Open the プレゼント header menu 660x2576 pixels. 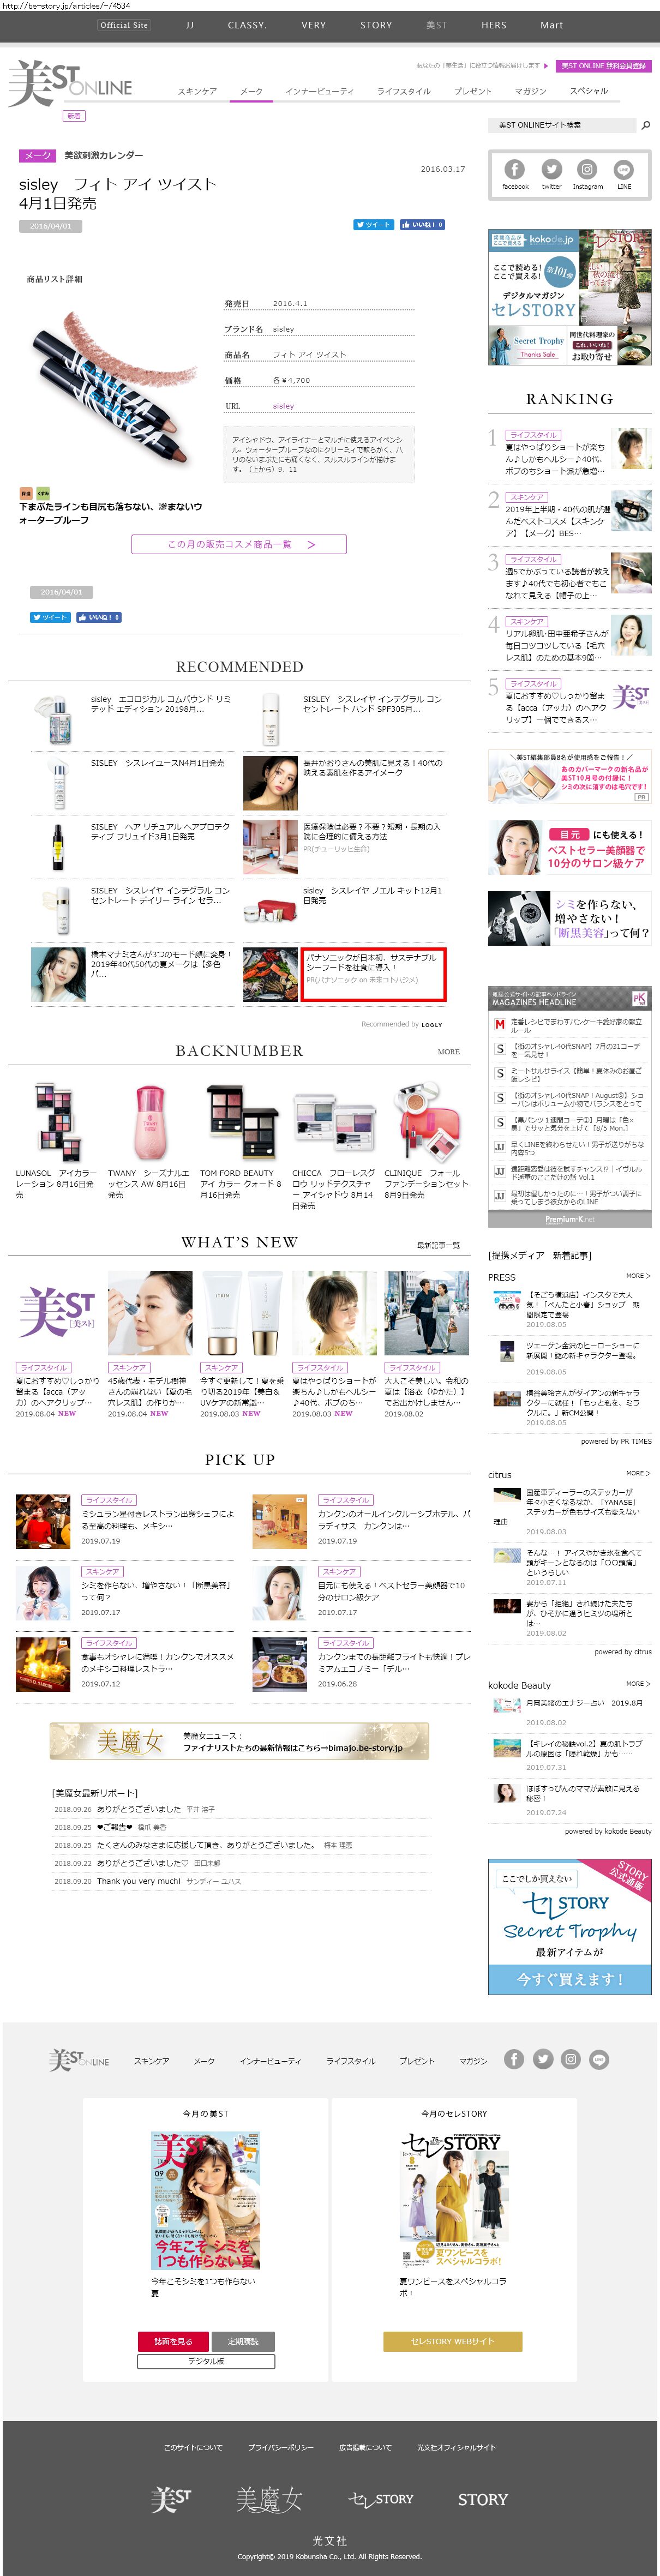[473, 91]
